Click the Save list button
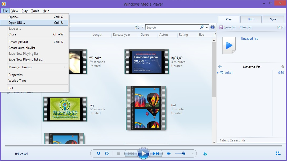287x161 pixels. click(x=227, y=27)
